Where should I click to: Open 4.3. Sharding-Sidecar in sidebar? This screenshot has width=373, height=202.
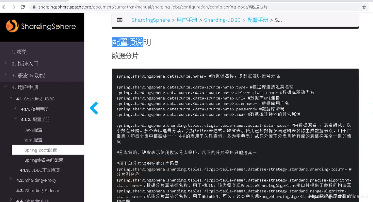coord(38,191)
